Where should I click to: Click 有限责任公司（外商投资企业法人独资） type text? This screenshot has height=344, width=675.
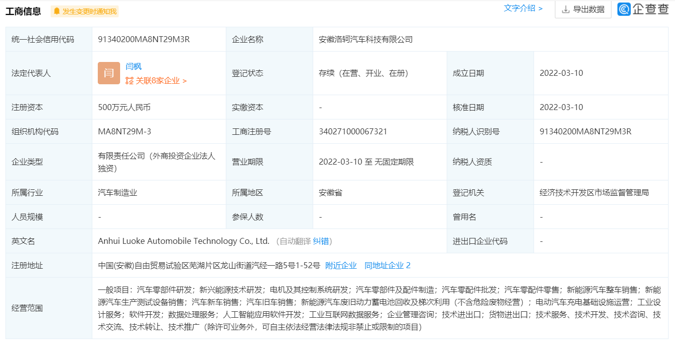coord(157,162)
